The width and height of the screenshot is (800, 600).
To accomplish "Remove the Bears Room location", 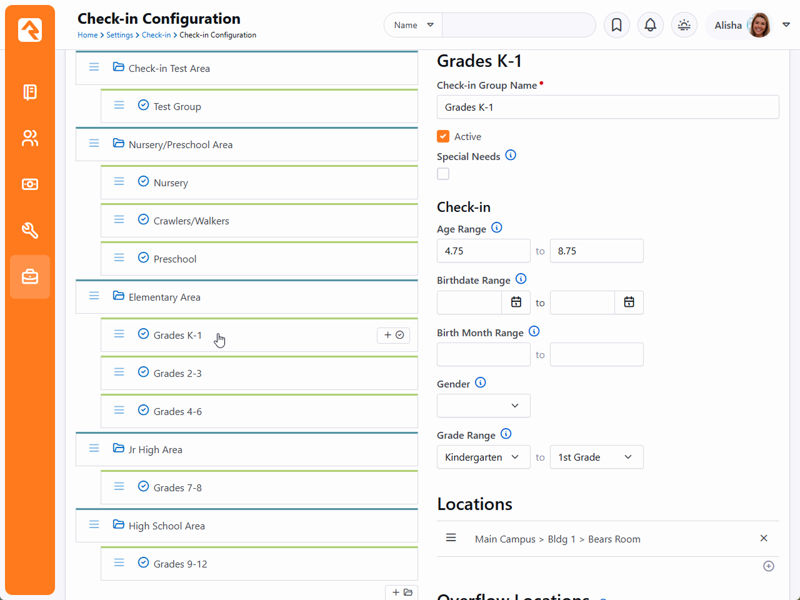I will point(764,538).
